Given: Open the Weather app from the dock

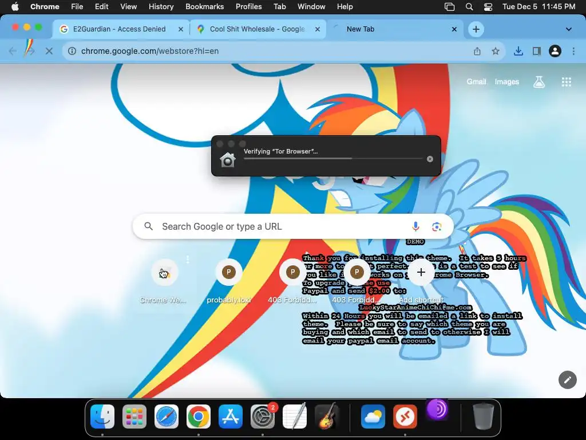Looking at the screenshot, I should click(x=373, y=416).
